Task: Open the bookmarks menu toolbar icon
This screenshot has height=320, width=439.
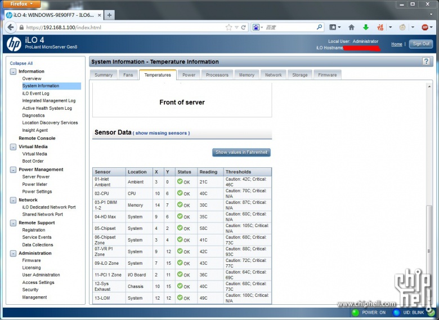Action: [333, 27]
